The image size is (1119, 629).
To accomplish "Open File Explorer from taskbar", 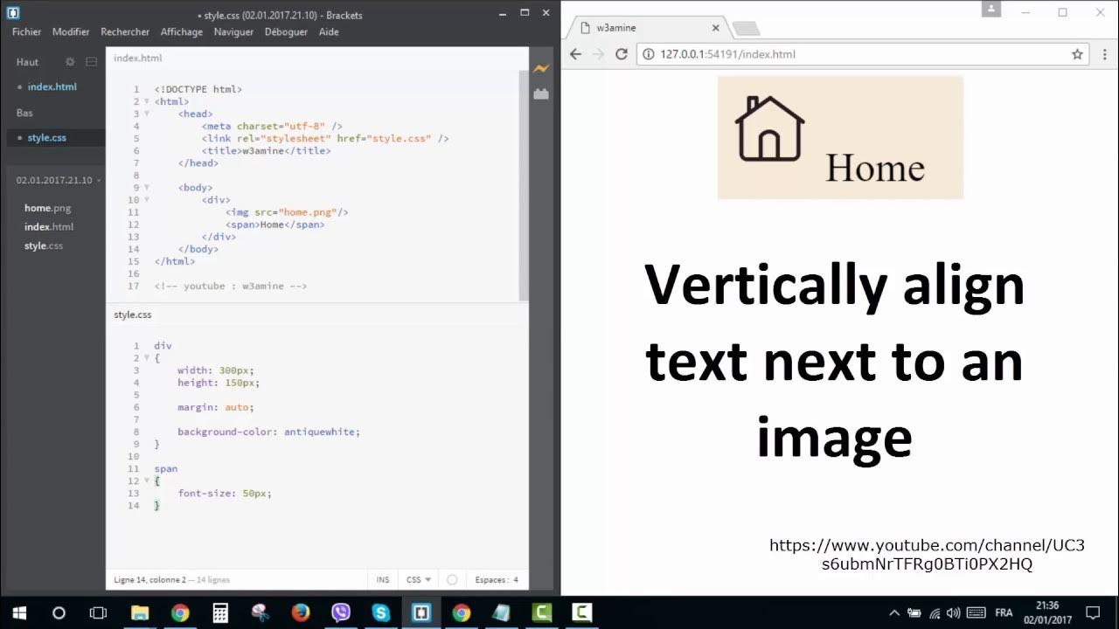I will 140,612.
